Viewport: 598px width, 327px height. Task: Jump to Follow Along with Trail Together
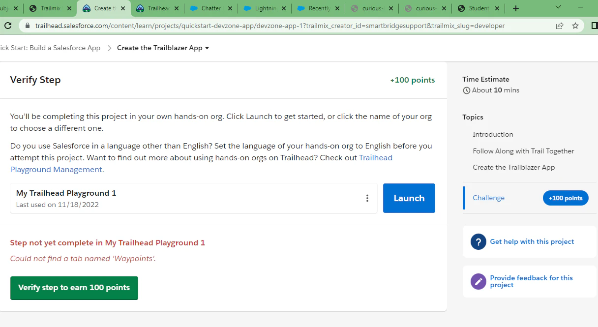[x=523, y=151]
